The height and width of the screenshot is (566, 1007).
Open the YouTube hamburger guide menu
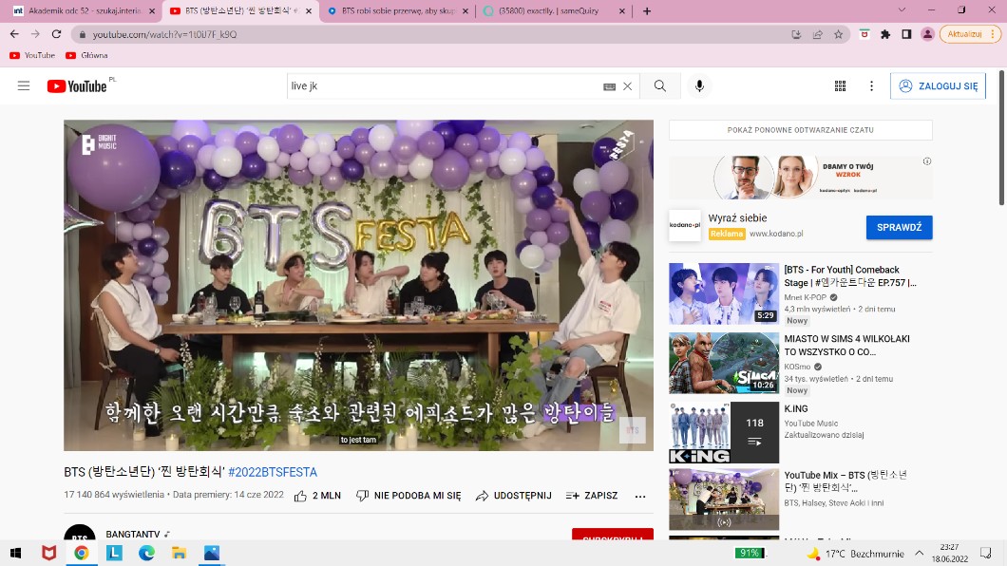click(x=24, y=86)
